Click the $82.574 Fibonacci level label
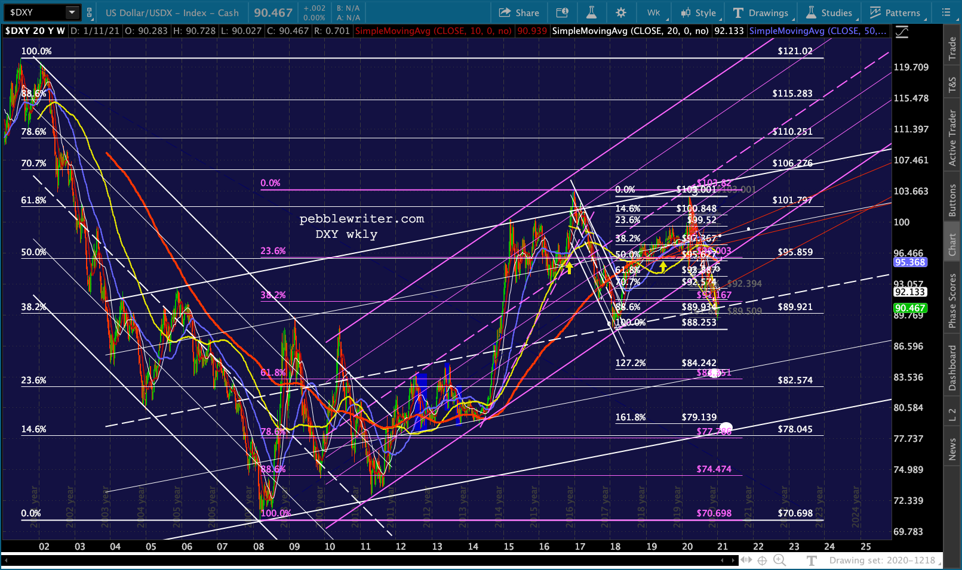Viewport: 962px width, 570px height. [795, 380]
